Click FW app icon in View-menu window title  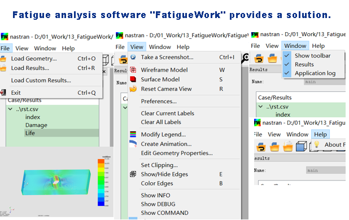(x=120, y=35)
